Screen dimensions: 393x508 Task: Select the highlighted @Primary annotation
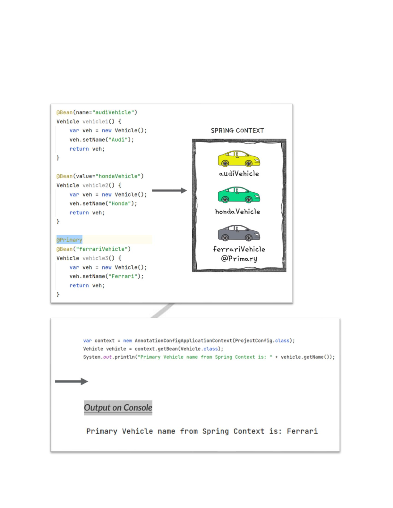pyautogui.click(x=69, y=240)
